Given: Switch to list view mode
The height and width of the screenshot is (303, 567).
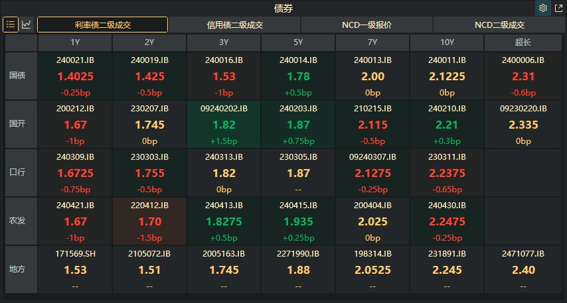Looking at the screenshot, I should pyautogui.click(x=11, y=25).
